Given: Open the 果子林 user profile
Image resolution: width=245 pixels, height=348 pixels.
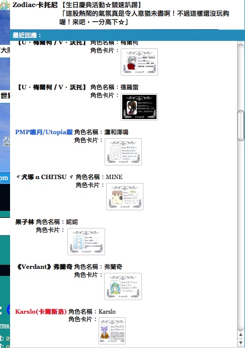Looking at the screenshot, I should tap(25, 222).
